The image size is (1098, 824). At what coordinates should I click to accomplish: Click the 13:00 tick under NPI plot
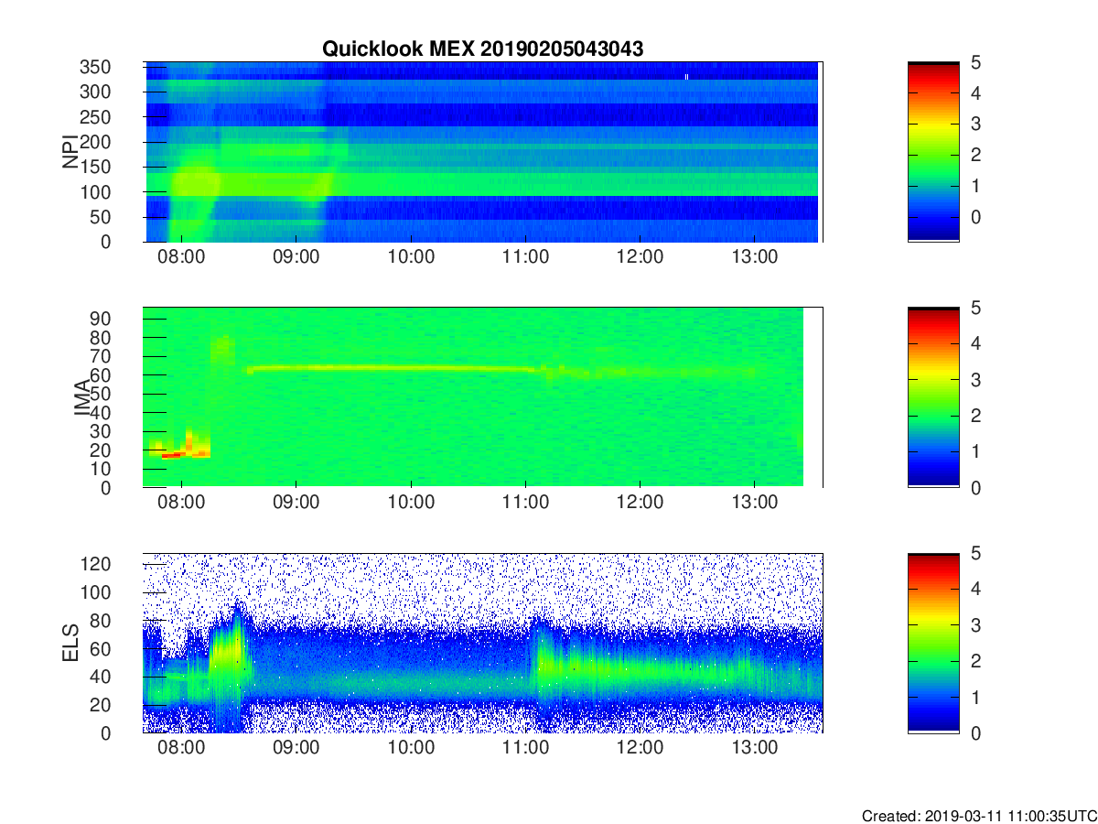coord(754,257)
